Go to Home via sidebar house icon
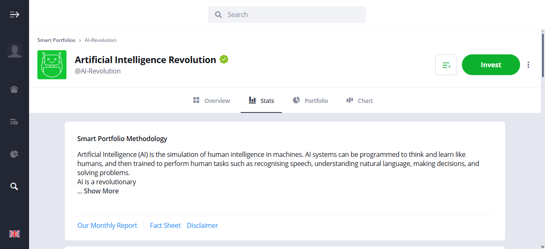545x249 pixels. click(15, 89)
